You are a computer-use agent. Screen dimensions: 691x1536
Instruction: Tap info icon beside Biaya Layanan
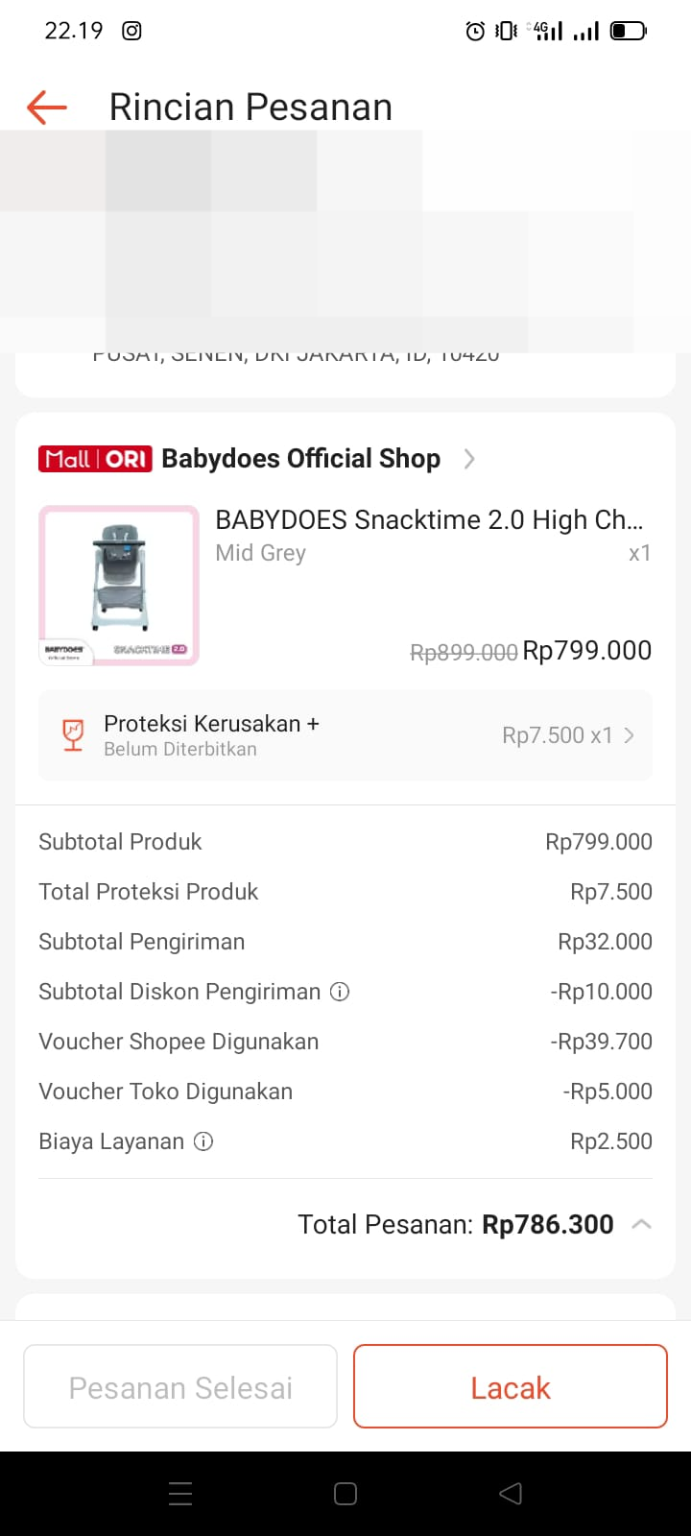pos(203,1141)
